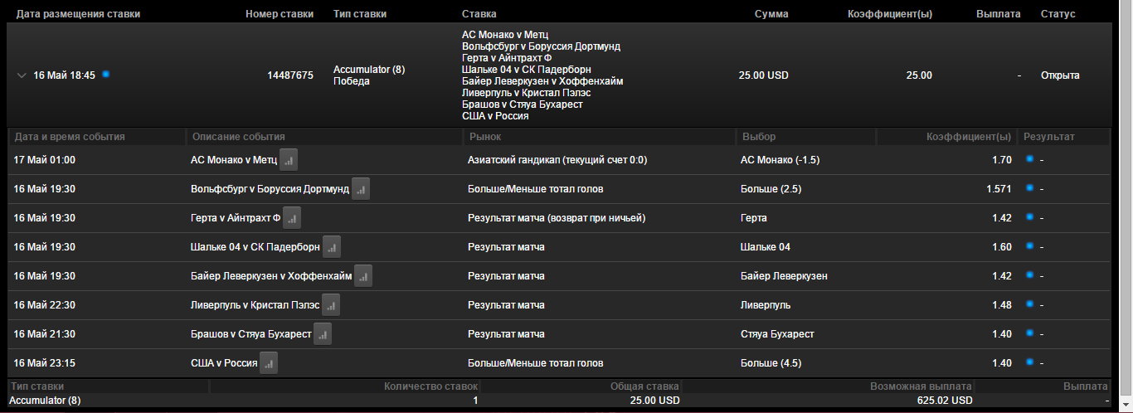Click result indicator dot in АС Монако row
The height and width of the screenshot is (413, 1133).
[x=1030, y=159]
